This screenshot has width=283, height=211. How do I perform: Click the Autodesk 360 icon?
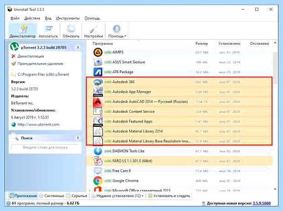(98, 82)
